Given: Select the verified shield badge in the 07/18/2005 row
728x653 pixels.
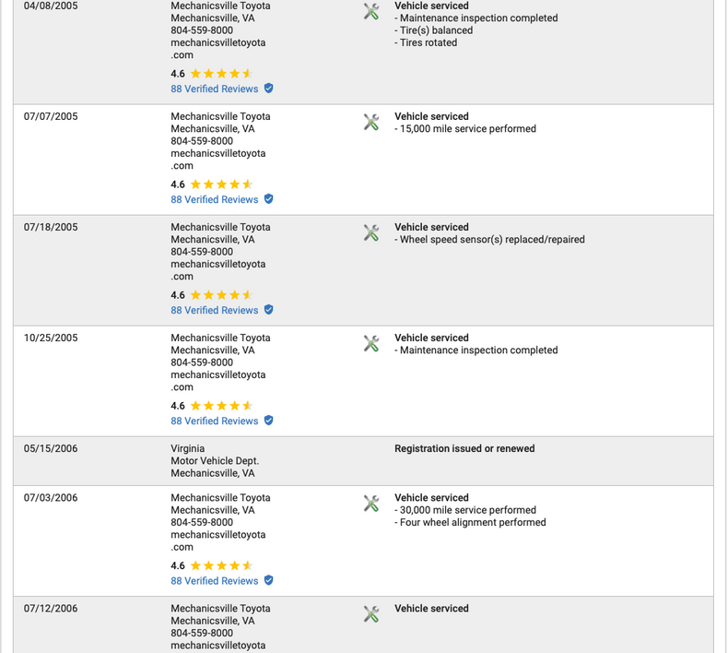Looking at the screenshot, I should (269, 310).
